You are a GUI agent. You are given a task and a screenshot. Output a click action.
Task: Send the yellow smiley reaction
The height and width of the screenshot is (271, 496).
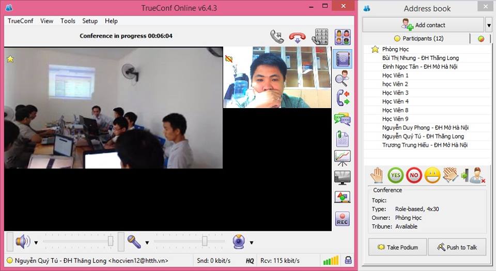coord(432,175)
